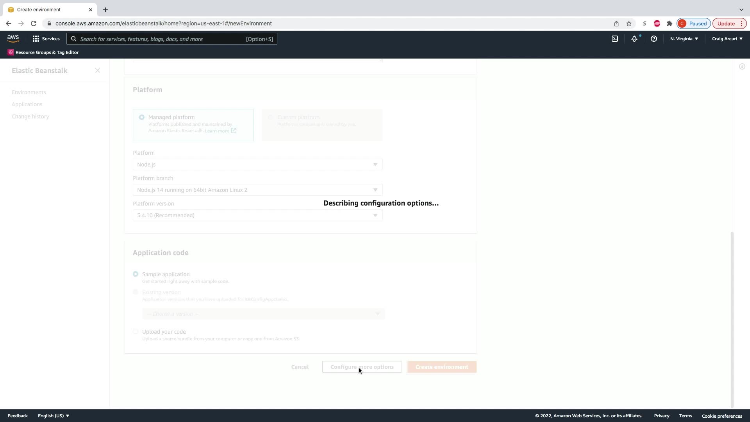Select the Managed platform radio button
The image size is (750, 422).
coord(142,117)
